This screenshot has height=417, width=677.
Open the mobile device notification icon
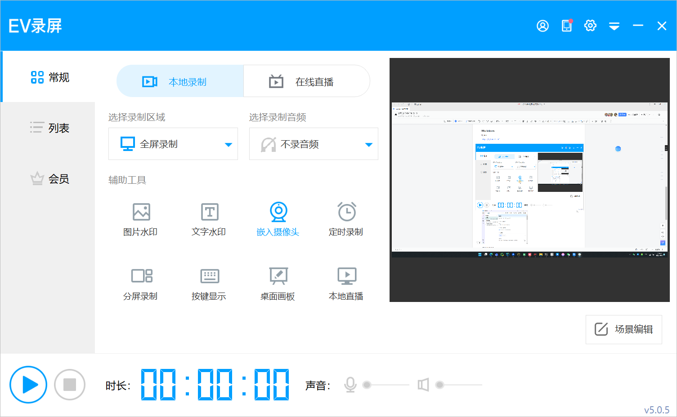pos(567,26)
